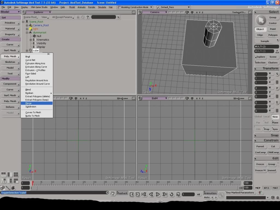Toggle the eye icon in Camera viewport header

192,12
